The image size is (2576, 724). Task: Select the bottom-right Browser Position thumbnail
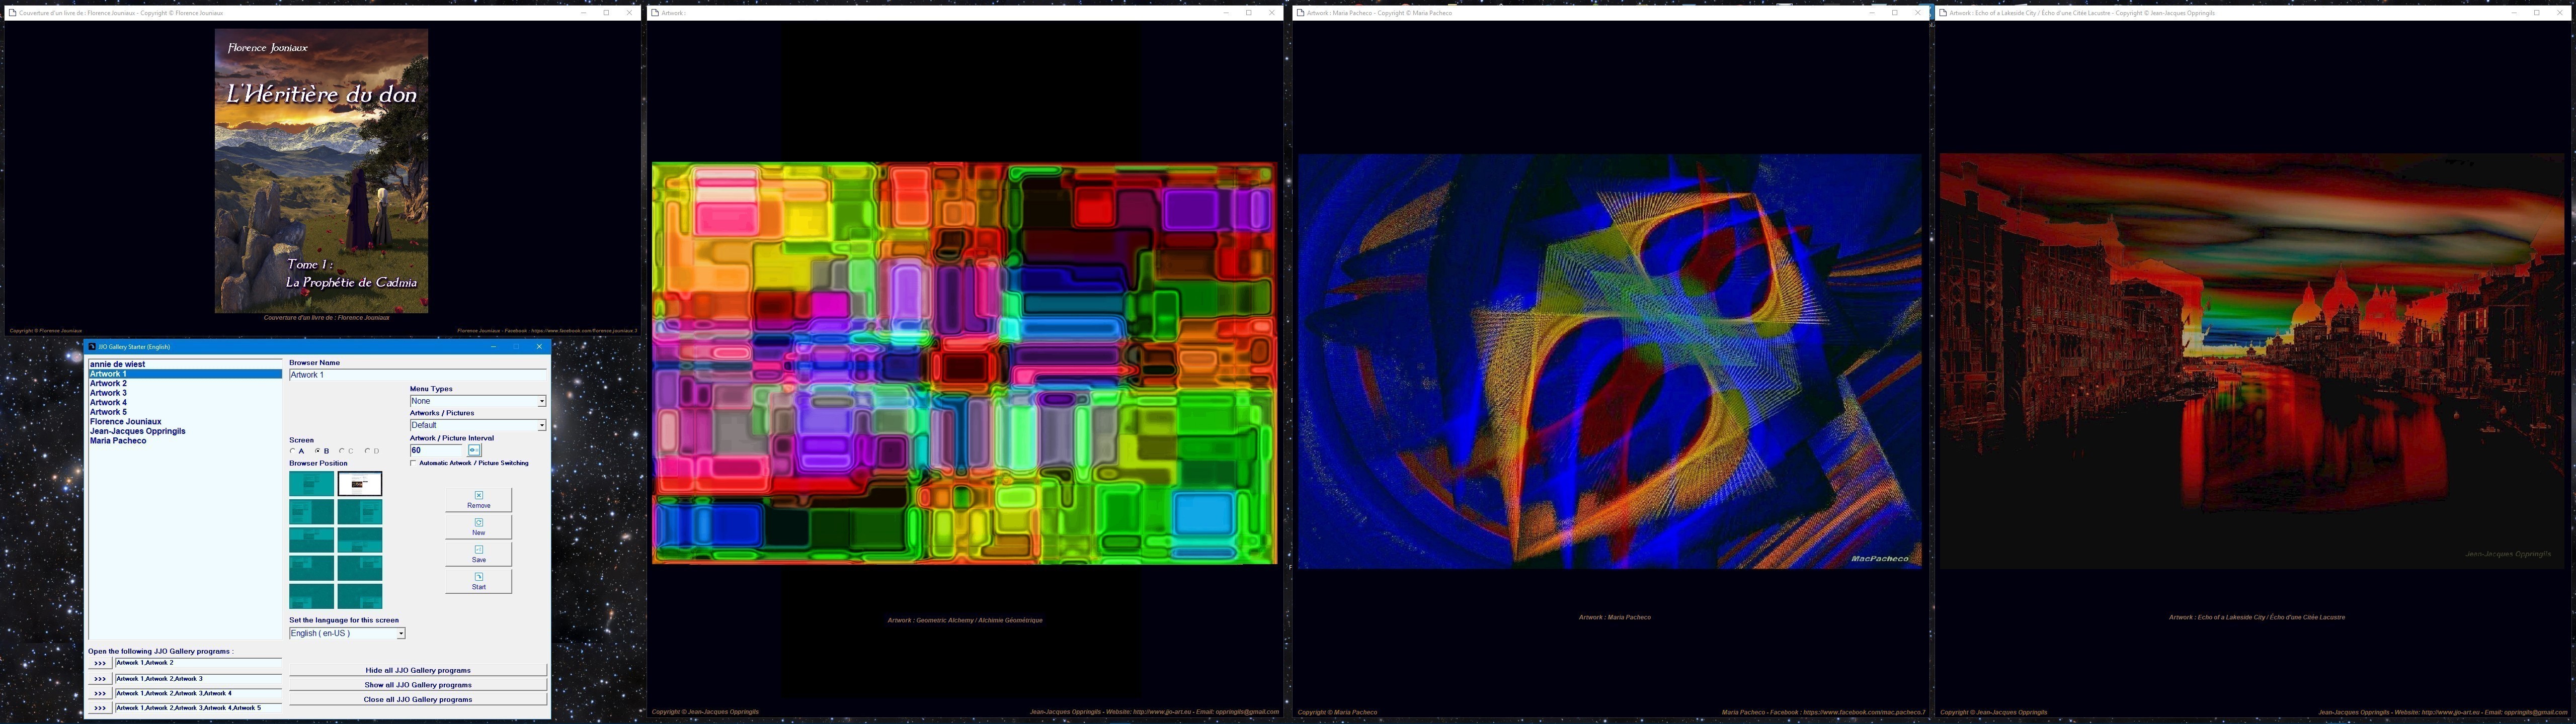click(360, 597)
